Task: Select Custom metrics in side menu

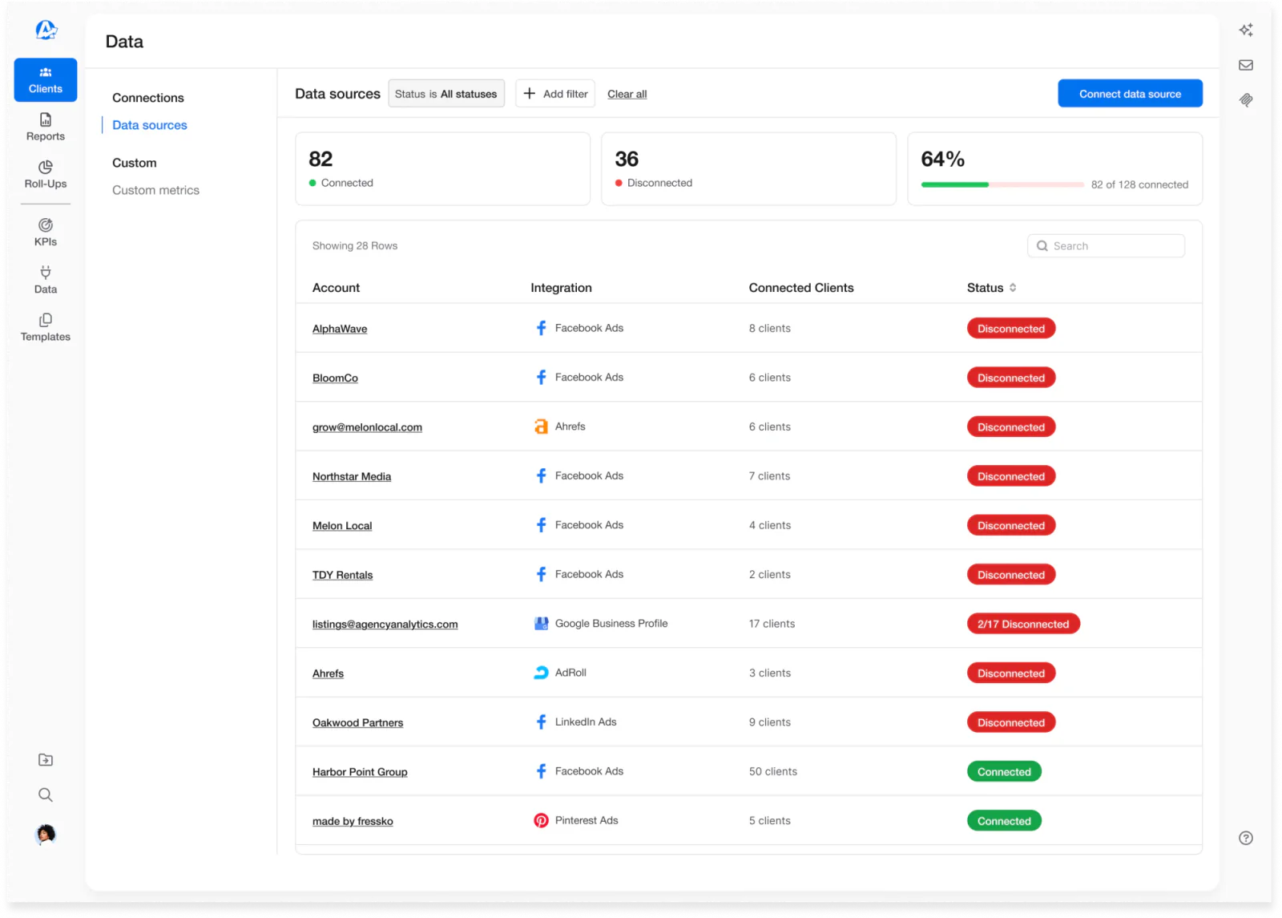Action: [x=155, y=190]
